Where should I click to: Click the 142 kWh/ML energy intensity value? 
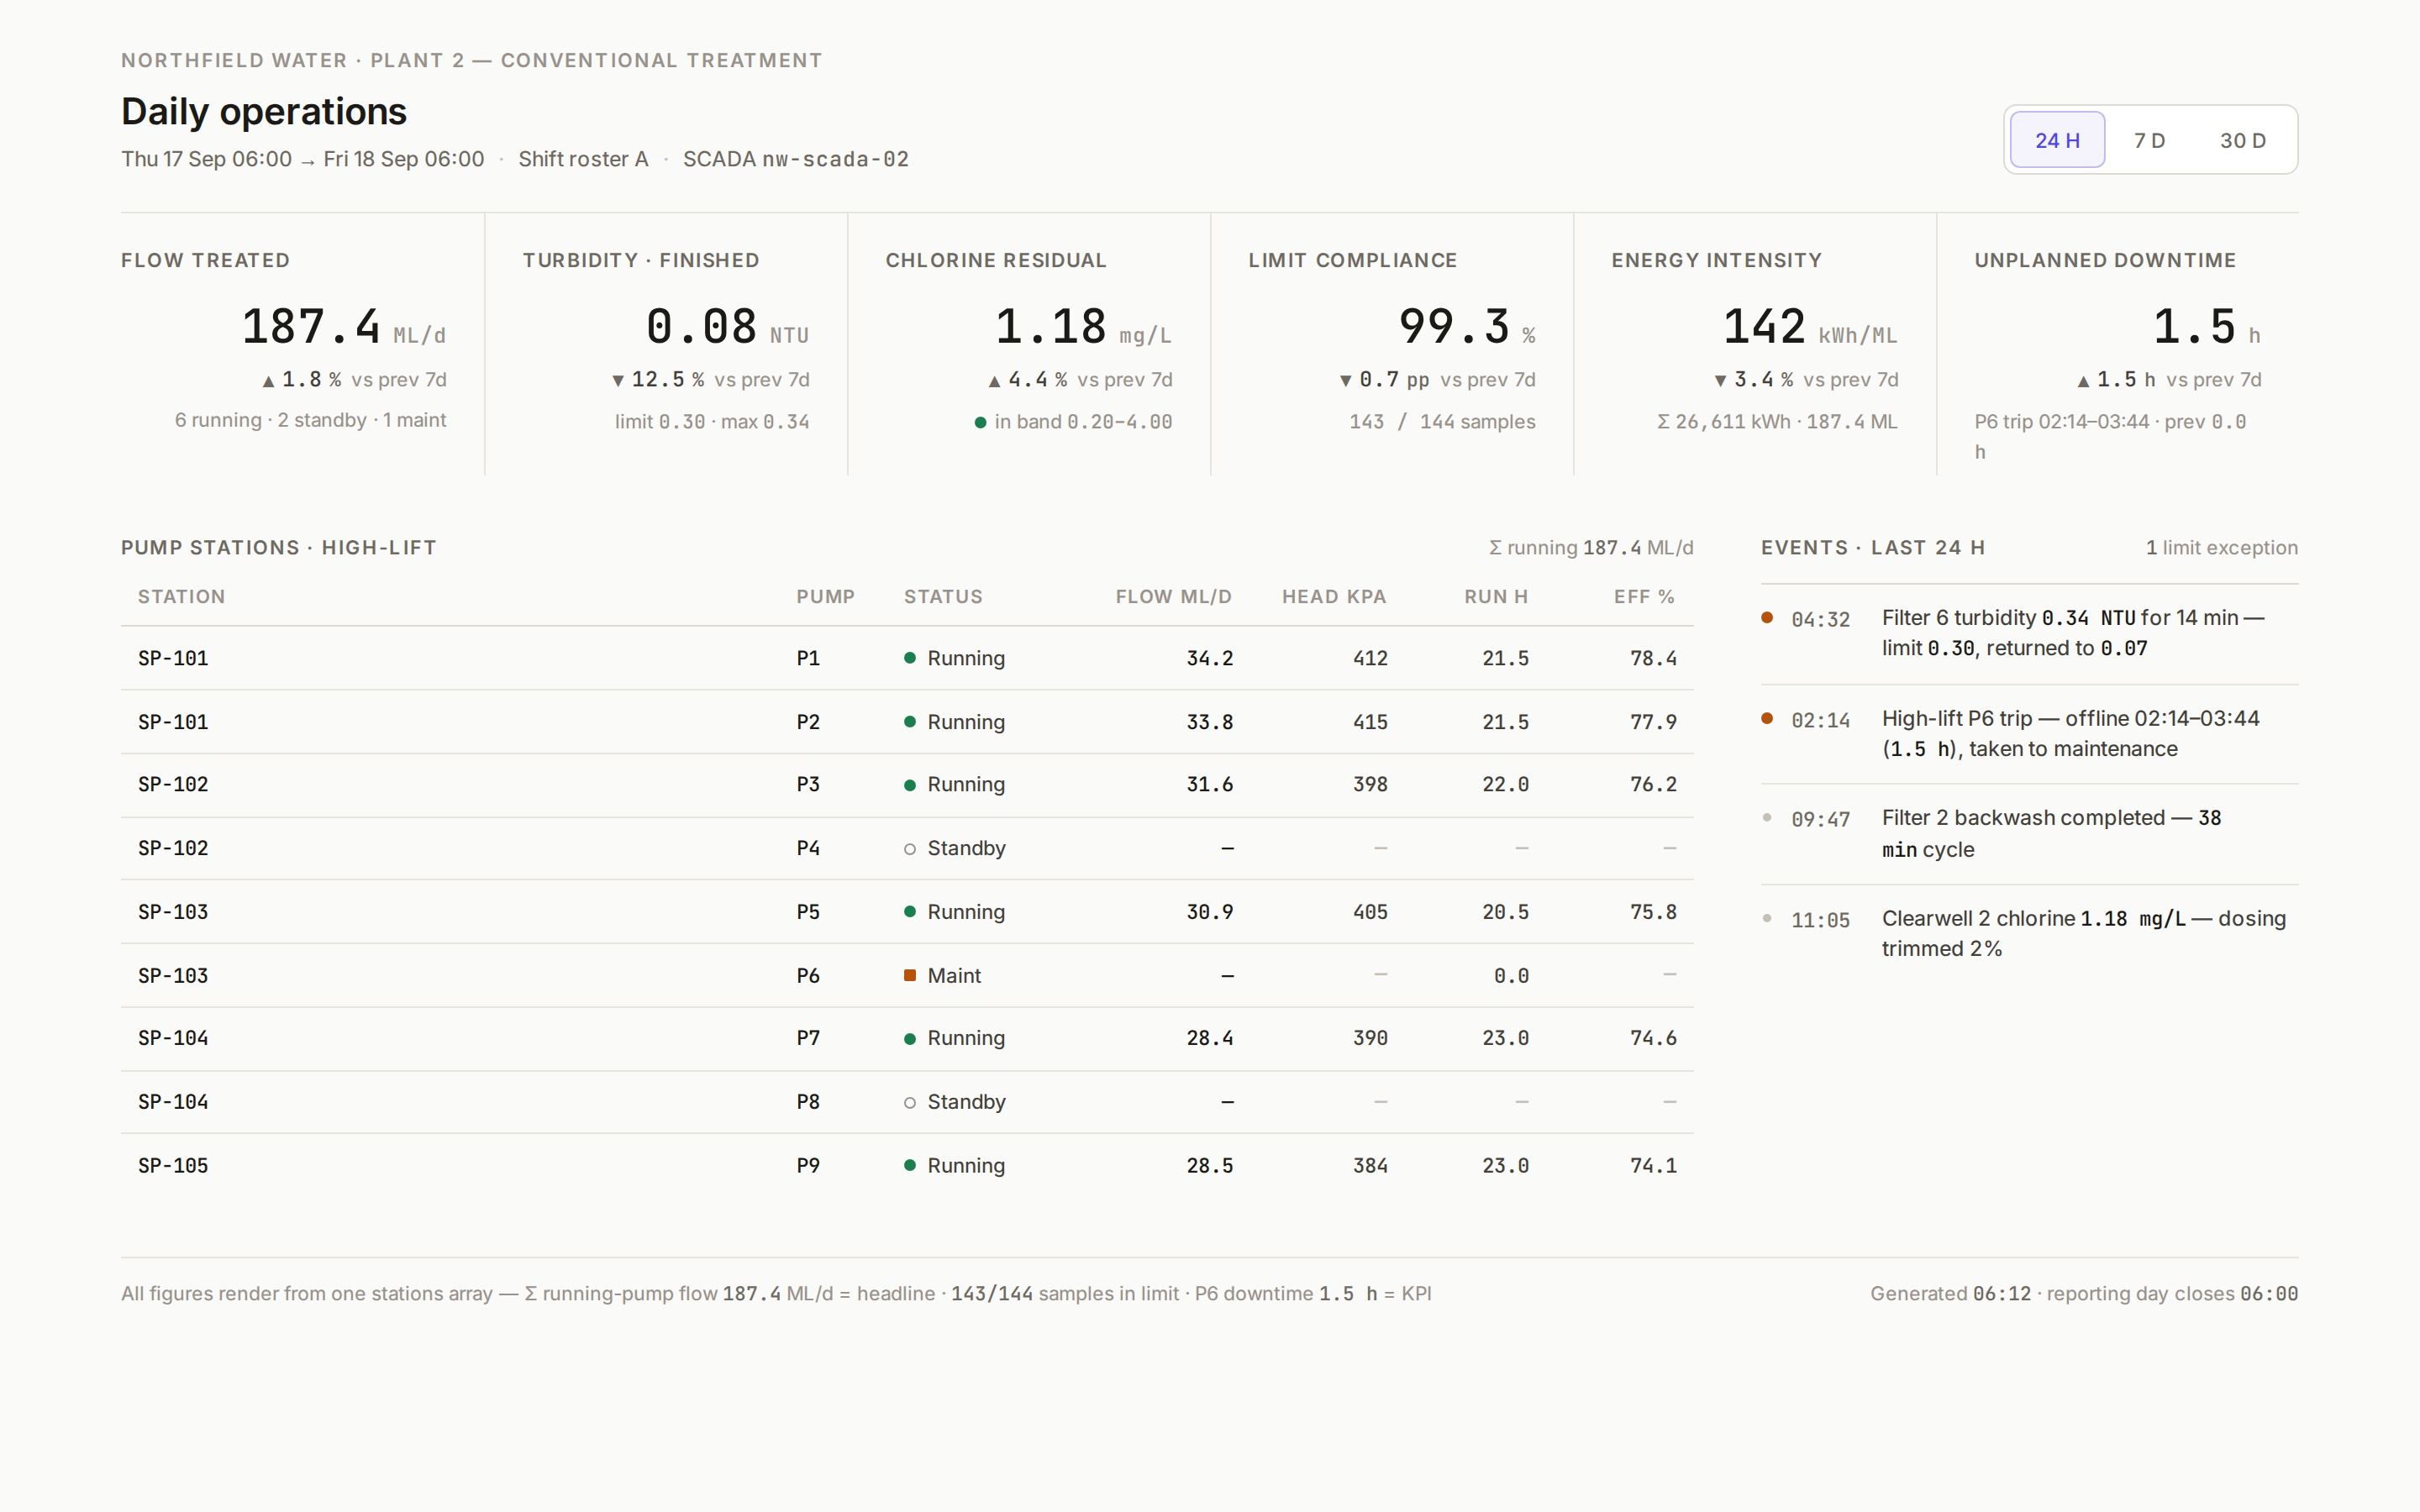1810,327
